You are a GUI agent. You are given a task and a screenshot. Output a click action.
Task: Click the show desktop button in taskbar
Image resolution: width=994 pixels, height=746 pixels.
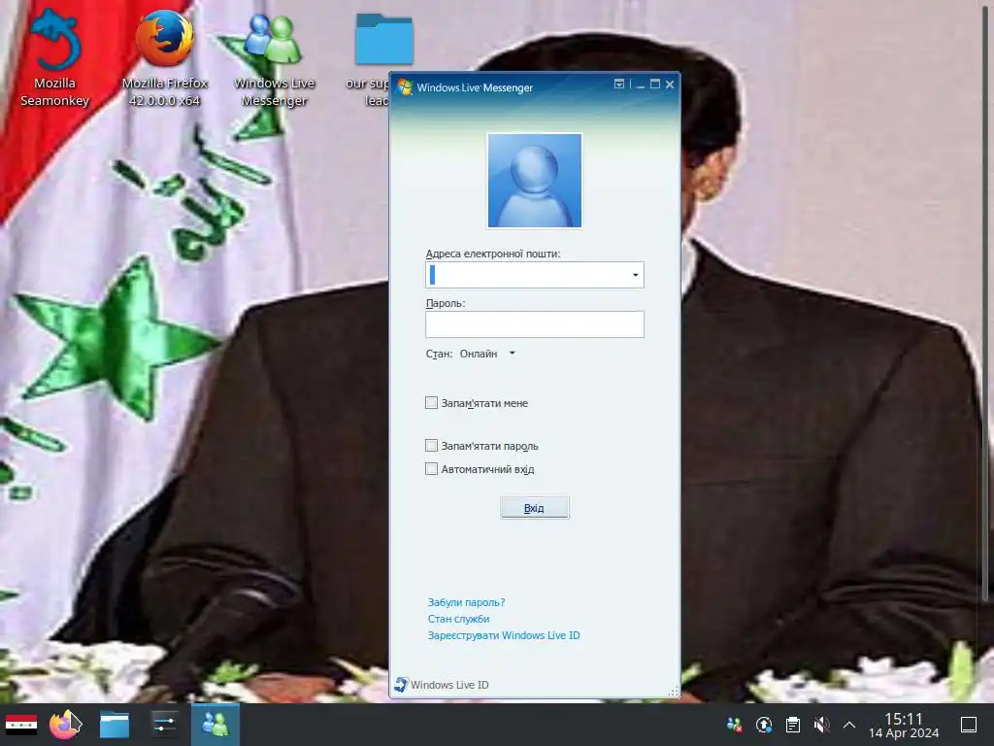tap(969, 725)
